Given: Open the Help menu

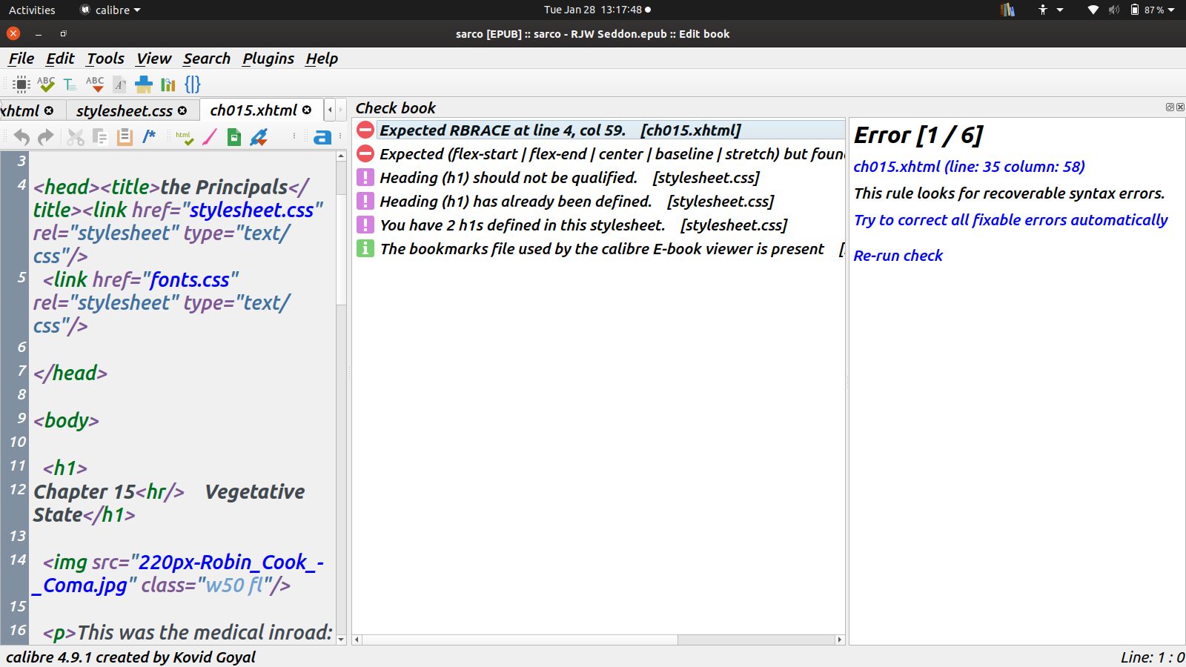Looking at the screenshot, I should coord(322,59).
